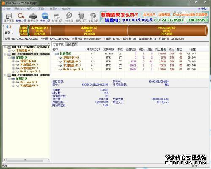
Task: Collapse 扩展分区 row in partition table
Action: coord(54,54)
